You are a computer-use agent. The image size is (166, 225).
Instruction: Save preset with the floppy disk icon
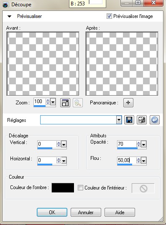point(129,120)
